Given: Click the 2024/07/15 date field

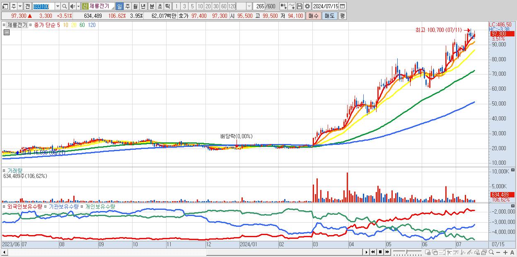Looking at the screenshot, I should coord(326,6).
